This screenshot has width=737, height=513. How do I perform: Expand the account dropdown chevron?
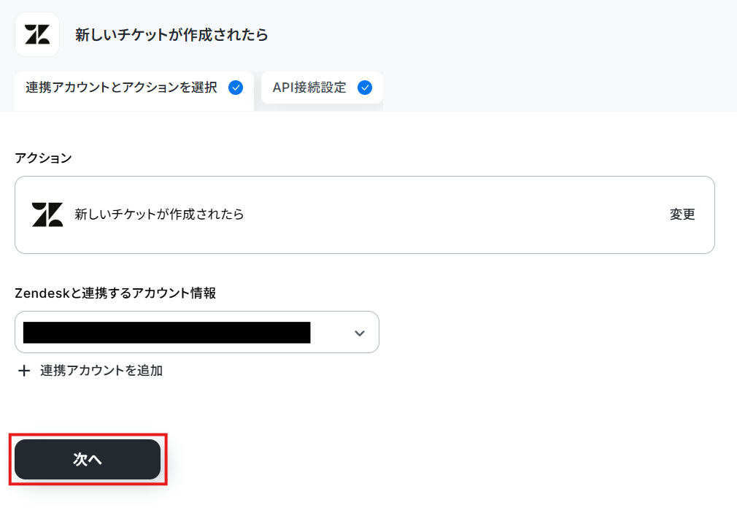click(360, 333)
